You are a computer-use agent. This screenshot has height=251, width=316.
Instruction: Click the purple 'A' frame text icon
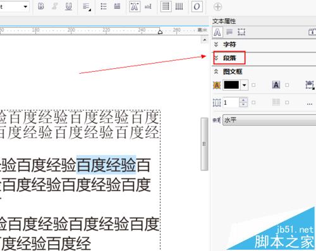coord(276,85)
